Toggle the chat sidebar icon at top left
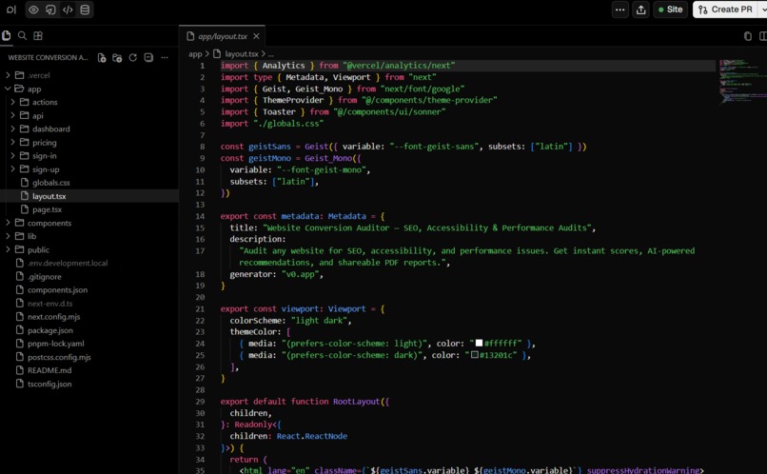Viewport: 767px width, 474px height. [10, 10]
